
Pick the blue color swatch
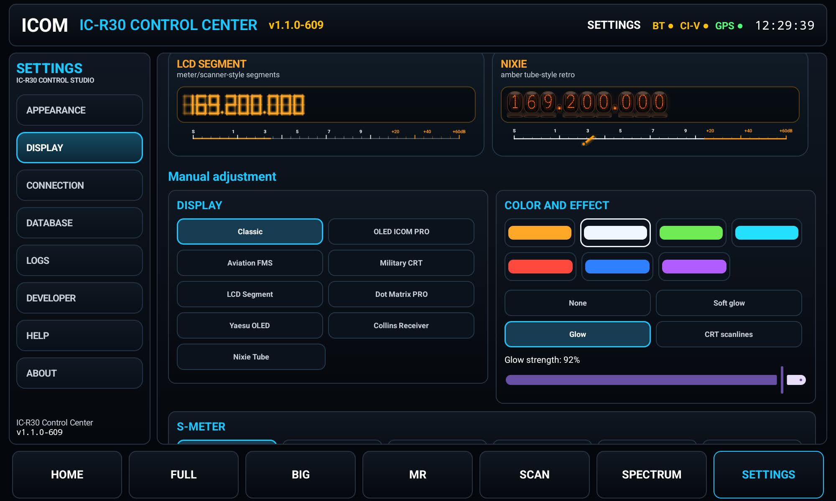pos(617,267)
